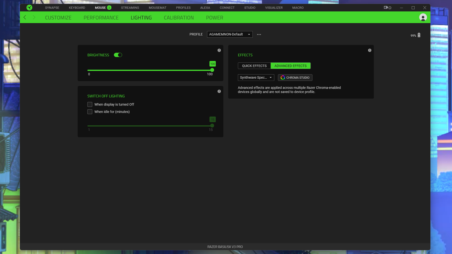Viewport: 452px width, 254px height.
Task: Click the Razer Basilisk V3 Pro device name
Action: point(225,247)
